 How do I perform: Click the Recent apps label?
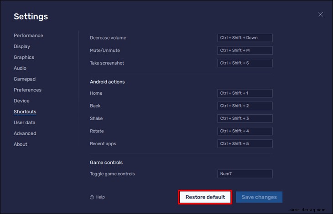tap(103, 144)
